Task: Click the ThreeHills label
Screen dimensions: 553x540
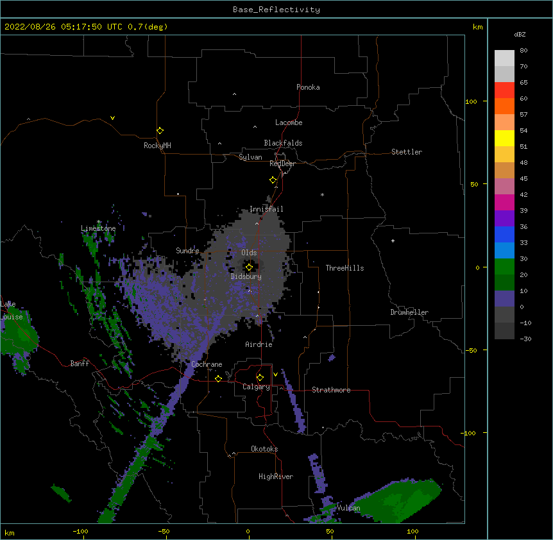Action: tap(345, 268)
